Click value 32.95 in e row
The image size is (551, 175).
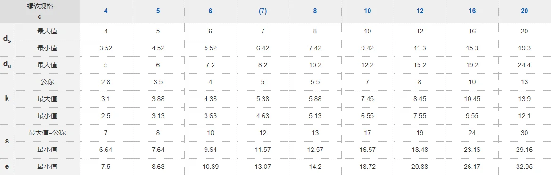(524, 167)
